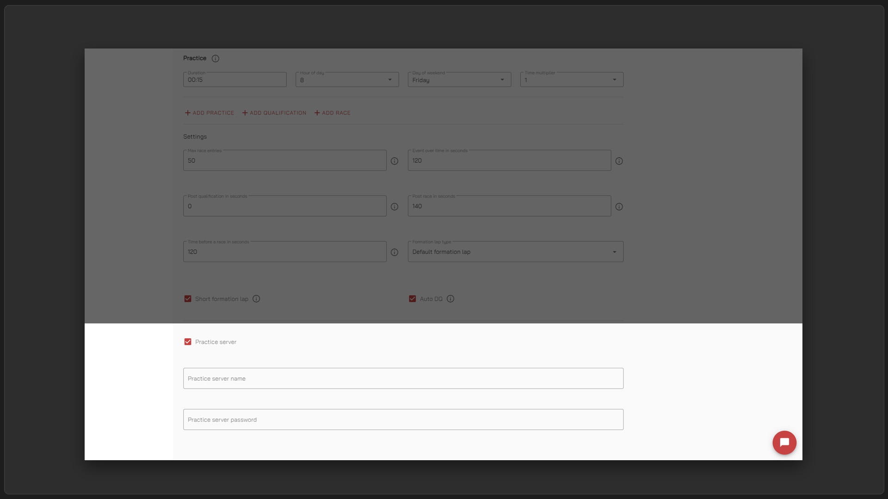
Task: Click info icon beside Post qualification field
Action: click(x=395, y=207)
